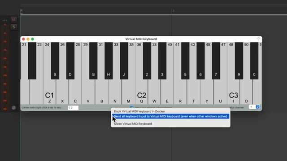Choose Send all keyboard input to Virtual MIDI keyboard
This screenshot has width=287, height=161.
click(x=170, y=116)
